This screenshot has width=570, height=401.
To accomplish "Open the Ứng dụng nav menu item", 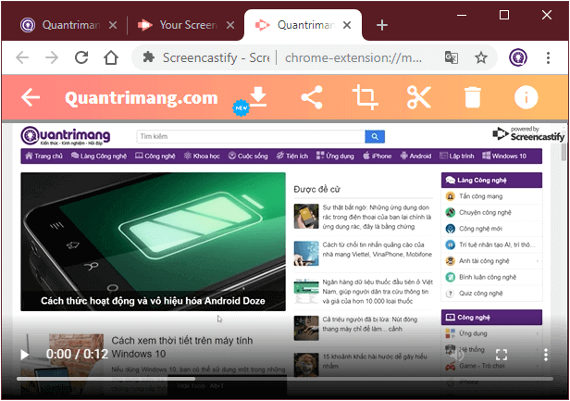I will tap(335, 156).
